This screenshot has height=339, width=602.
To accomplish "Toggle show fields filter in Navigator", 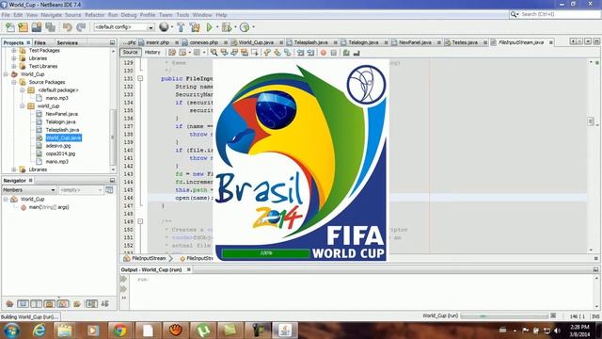I will (x=23, y=304).
